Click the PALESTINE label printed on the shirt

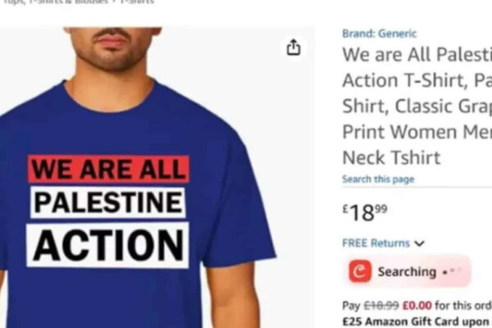108,203
